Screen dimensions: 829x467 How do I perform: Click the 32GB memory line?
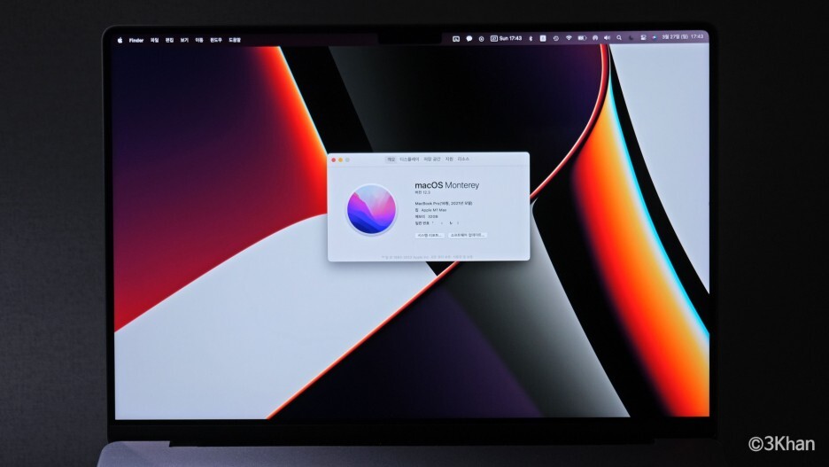point(427,216)
